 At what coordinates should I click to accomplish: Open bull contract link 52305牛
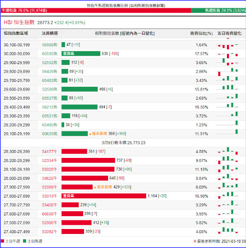(x=49, y=223)
